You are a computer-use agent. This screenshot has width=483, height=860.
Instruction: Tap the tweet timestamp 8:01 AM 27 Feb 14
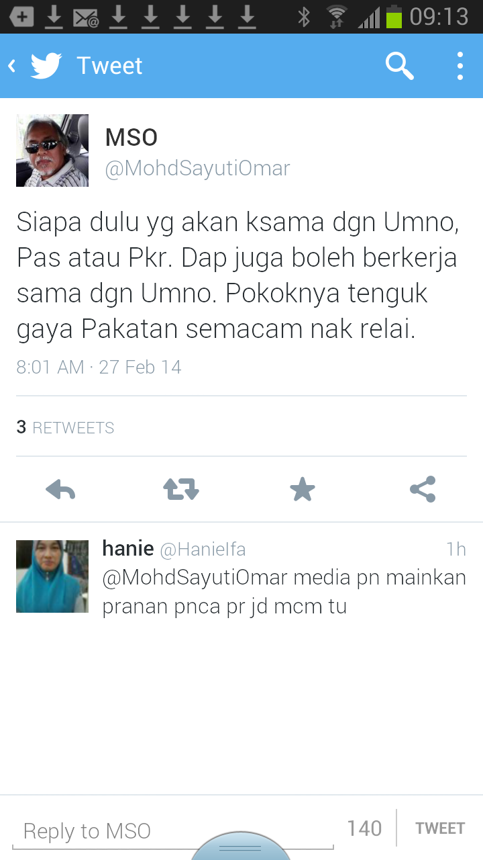coord(99,368)
